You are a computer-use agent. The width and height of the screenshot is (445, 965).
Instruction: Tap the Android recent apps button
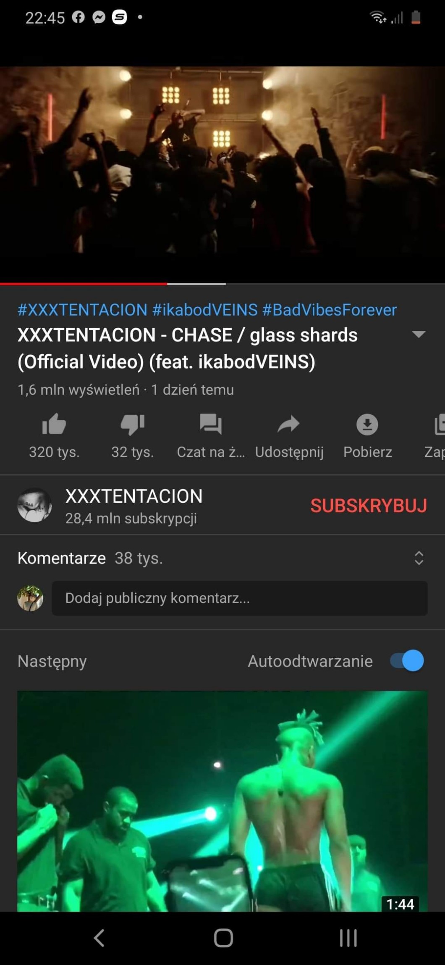click(x=348, y=938)
